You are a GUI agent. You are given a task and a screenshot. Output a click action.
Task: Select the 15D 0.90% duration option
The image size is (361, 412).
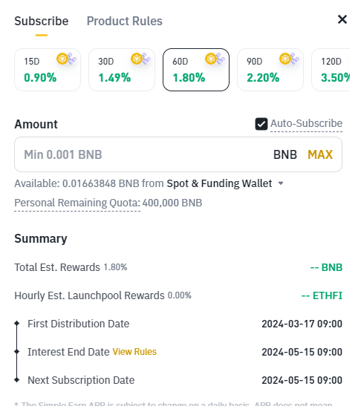click(48, 70)
